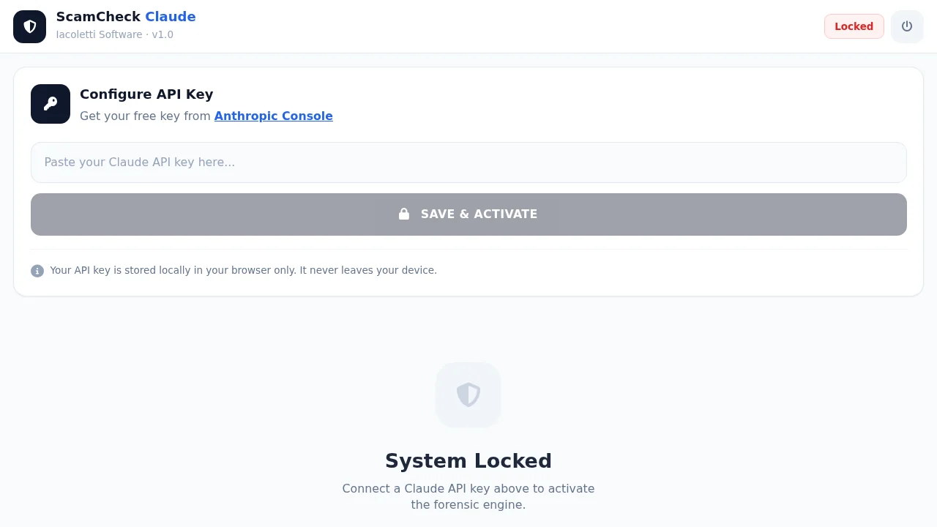Select the Claude API key input field
This screenshot has width=937, height=527.
tap(468, 162)
